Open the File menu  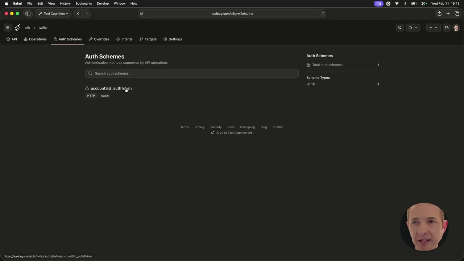30,4
